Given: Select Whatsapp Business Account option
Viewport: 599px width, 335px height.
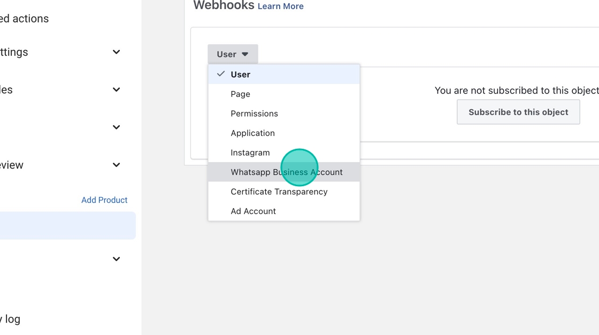Looking at the screenshot, I should (x=286, y=172).
